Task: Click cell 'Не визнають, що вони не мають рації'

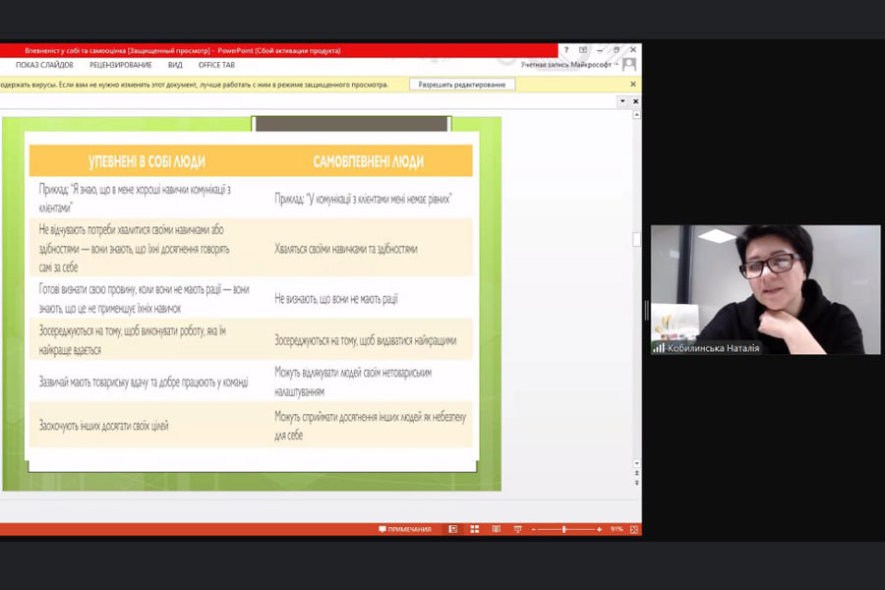Action: point(368,299)
